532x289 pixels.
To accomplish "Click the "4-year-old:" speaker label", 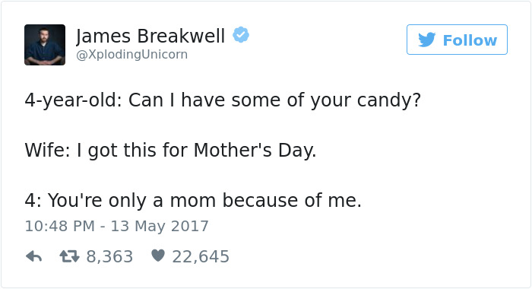I will 73,100.
